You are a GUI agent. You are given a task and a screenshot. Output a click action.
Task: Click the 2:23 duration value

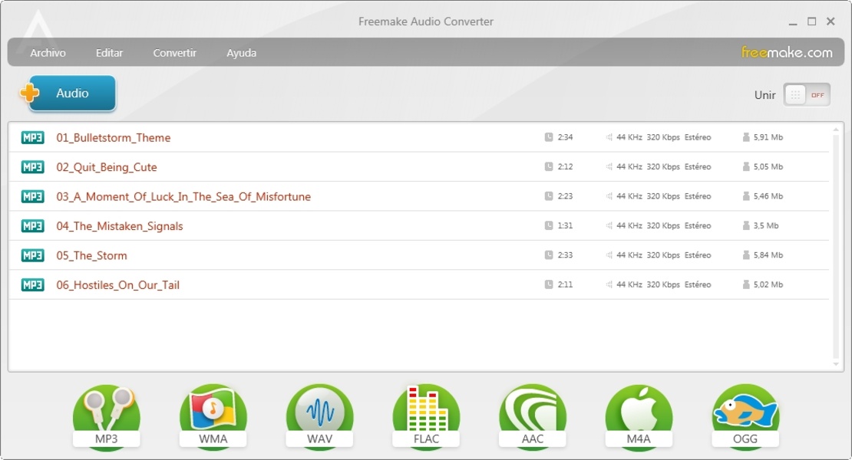(565, 195)
